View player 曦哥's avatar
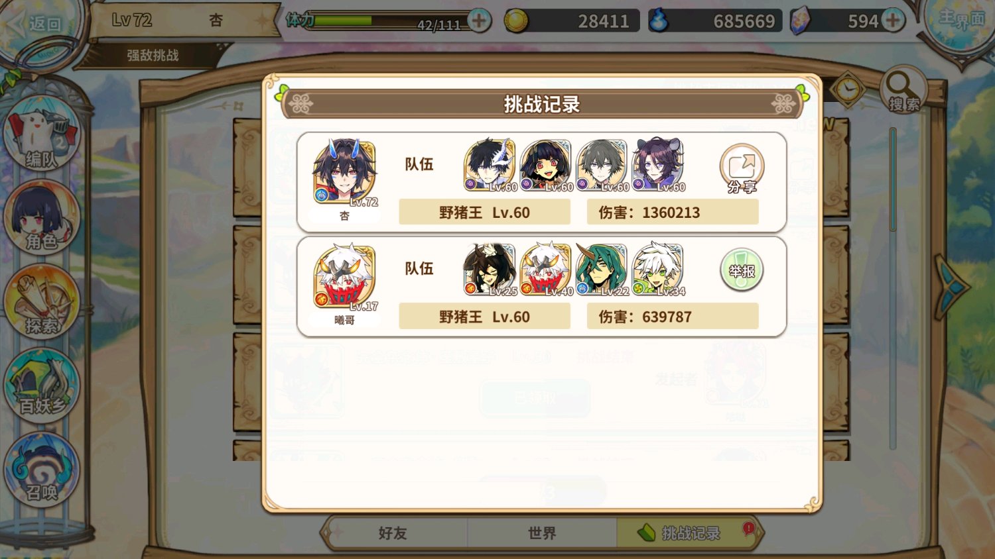 [x=345, y=276]
